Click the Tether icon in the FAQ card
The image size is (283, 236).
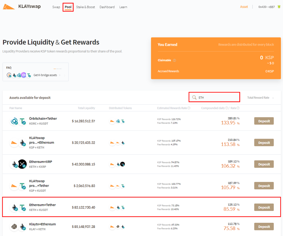pos(29,75)
